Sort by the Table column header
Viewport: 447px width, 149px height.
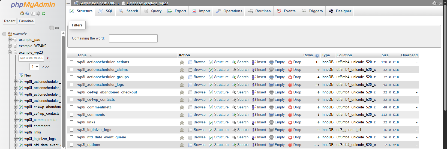coord(82,55)
